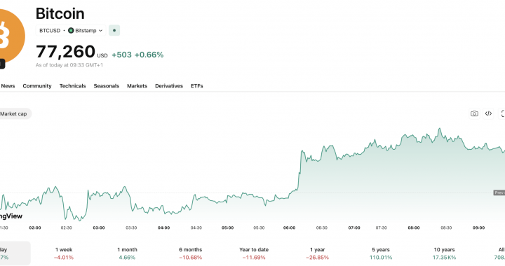Open the News tab

tap(8, 86)
